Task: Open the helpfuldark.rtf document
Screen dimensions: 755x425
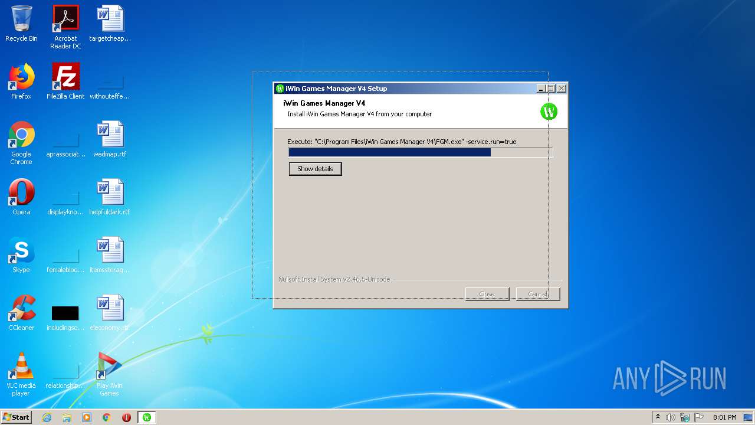Action: [110, 198]
